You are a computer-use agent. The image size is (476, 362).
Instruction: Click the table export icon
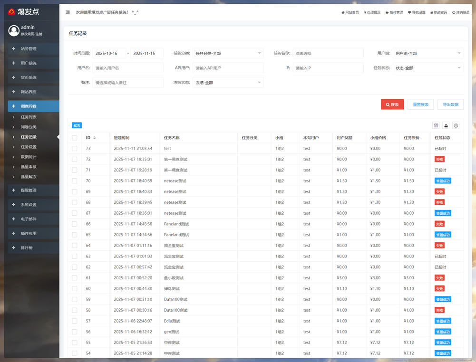[446, 125]
